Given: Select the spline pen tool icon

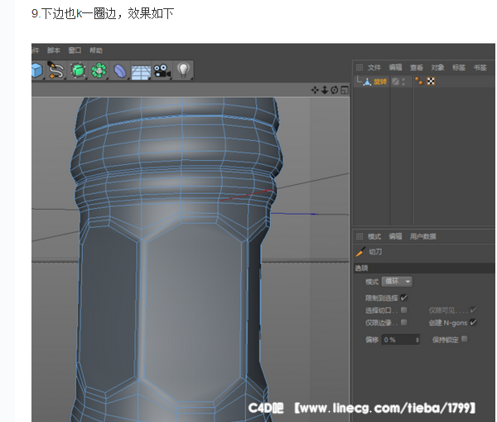Looking at the screenshot, I should pos(56,70).
